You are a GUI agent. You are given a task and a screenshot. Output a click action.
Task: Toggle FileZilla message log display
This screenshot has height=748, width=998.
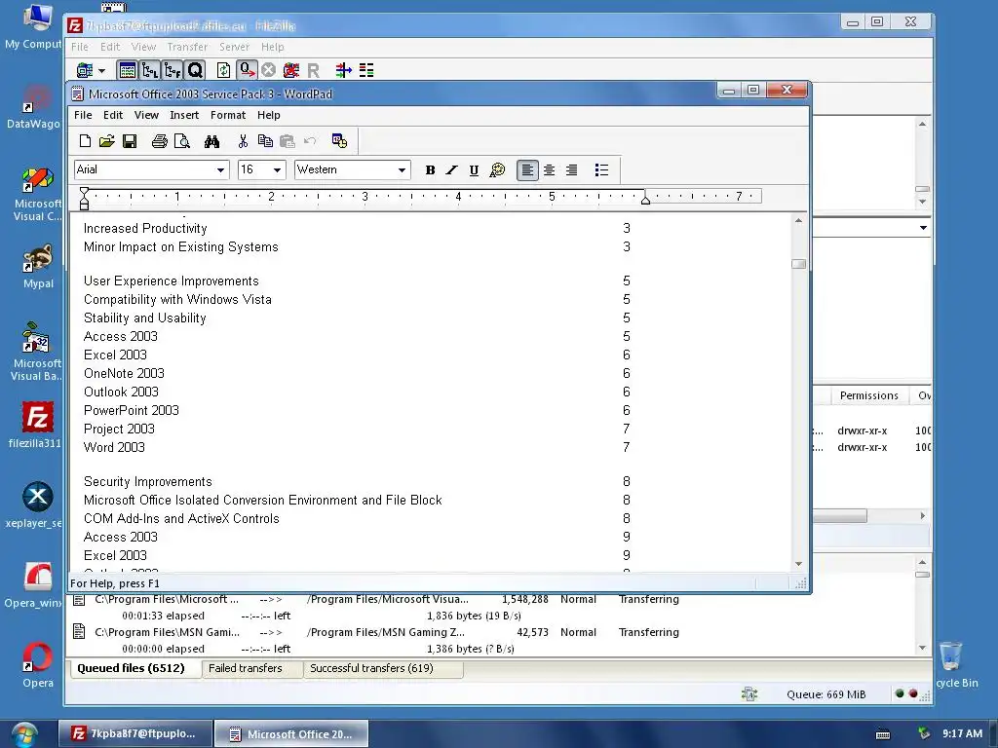(x=128, y=70)
